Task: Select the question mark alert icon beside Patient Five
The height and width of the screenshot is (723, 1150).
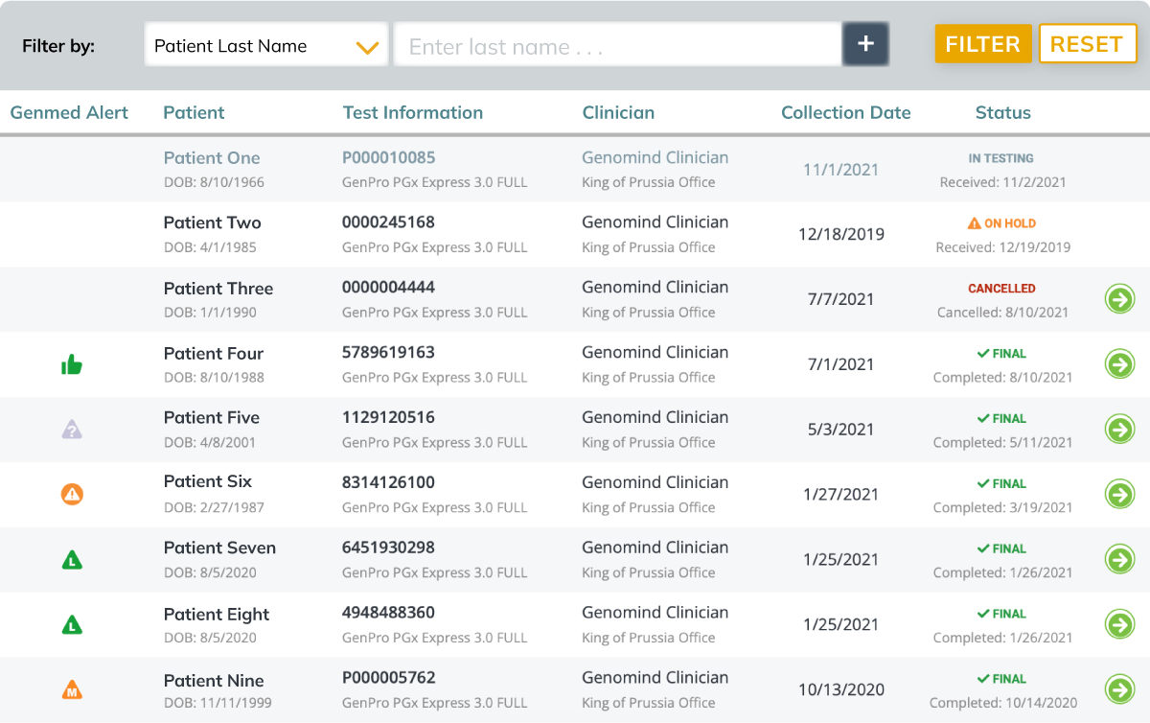Action: pyautogui.click(x=72, y=430)
